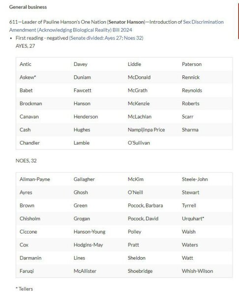239x295 pixels.
Task: Select Nampijinpa Price in the Ayes table
Action: coord(146,130)
